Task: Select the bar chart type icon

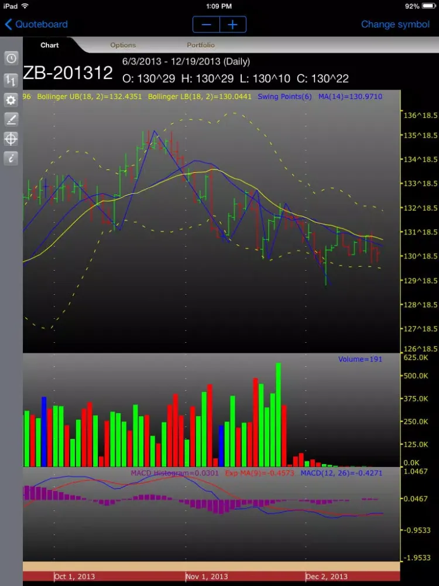Action: pos(11,79)
